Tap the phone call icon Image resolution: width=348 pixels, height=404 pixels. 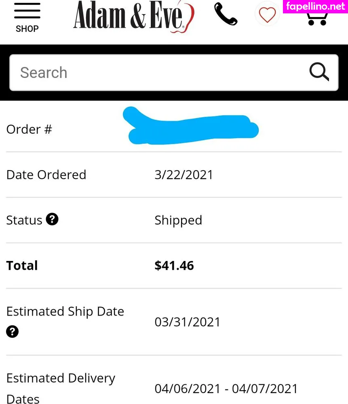point(226,15)
